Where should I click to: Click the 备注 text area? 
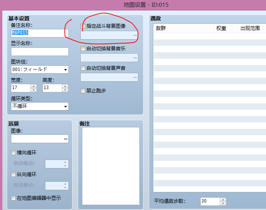click(111, 166)
